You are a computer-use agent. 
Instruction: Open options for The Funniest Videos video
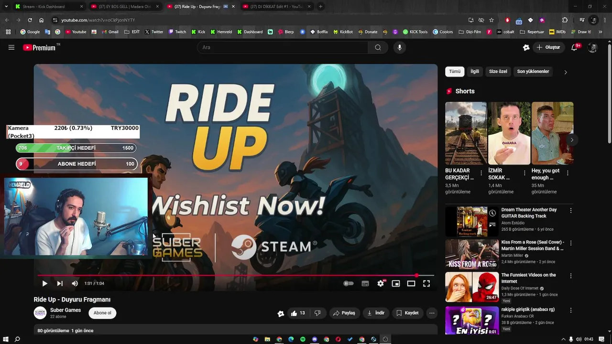[x=570, y=276]
